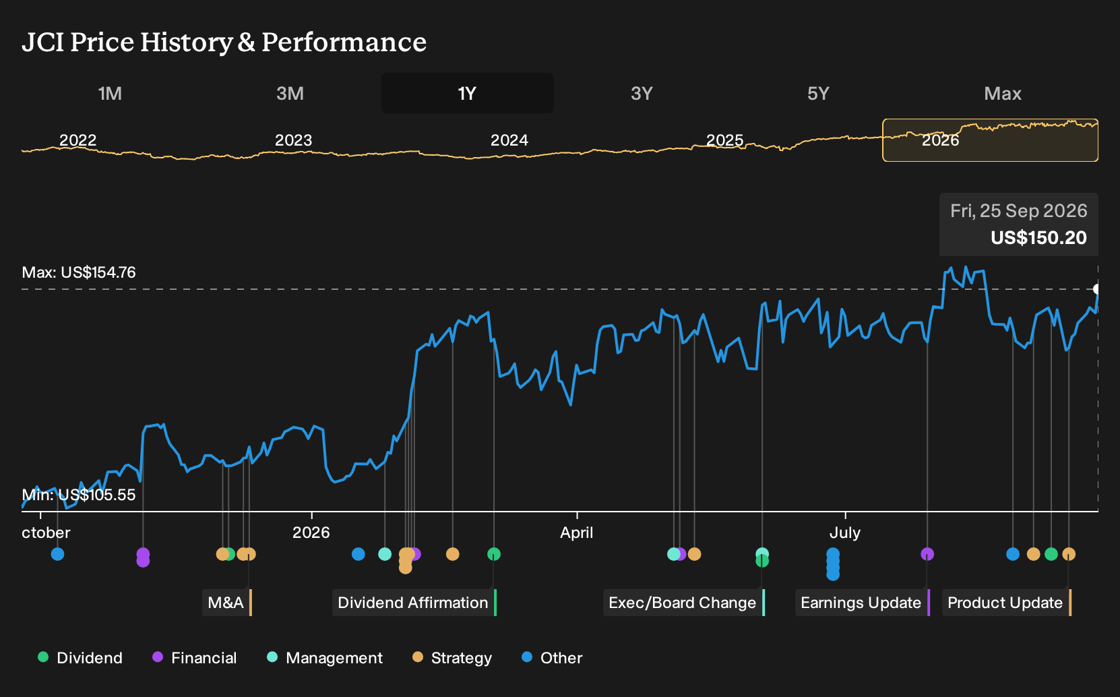The image size is (1120, 697).
Task: Open the Earnings Update event label
Action: point(863,603)
